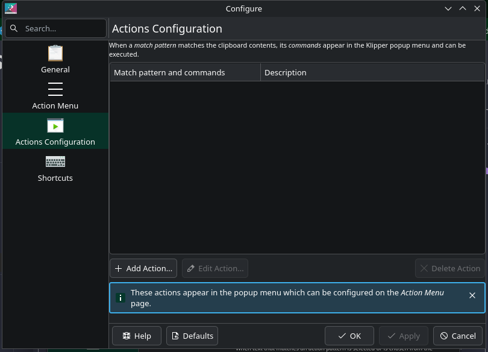Click the Actions Configuration sidebar icon
The height and width of the screenshot is (352, 488).
[x=55, y=126]
